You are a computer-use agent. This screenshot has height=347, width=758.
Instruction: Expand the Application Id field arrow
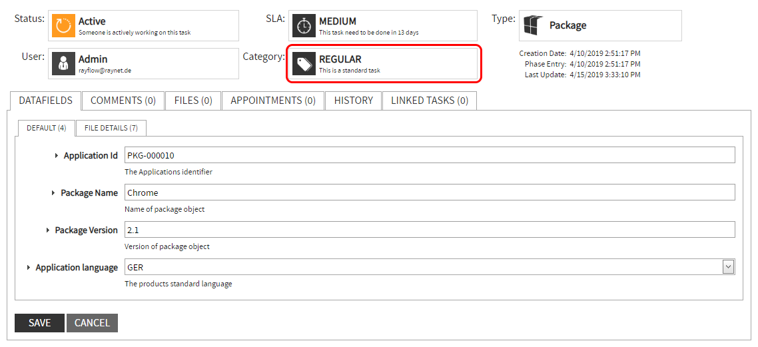coord(57,155)
